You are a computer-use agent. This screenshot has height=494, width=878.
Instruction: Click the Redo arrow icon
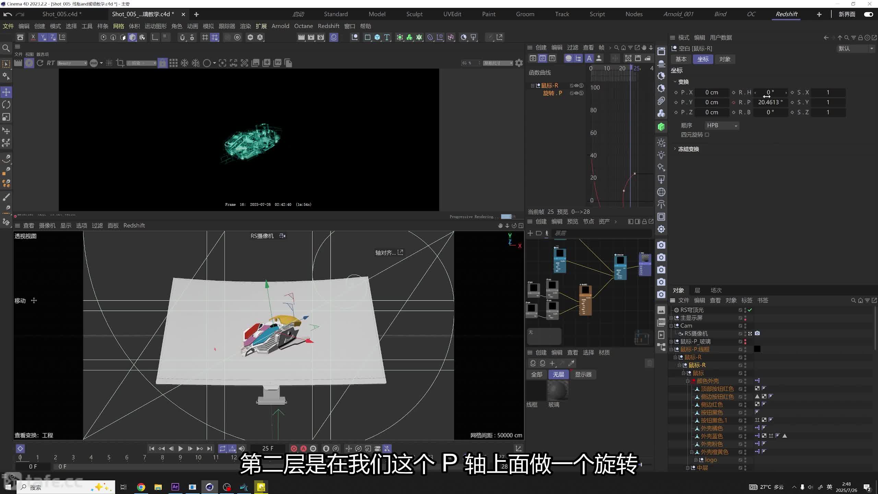pyautogui.click(x=20, y=14)
